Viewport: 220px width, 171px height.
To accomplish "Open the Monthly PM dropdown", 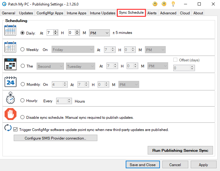I will pos(129,85).
